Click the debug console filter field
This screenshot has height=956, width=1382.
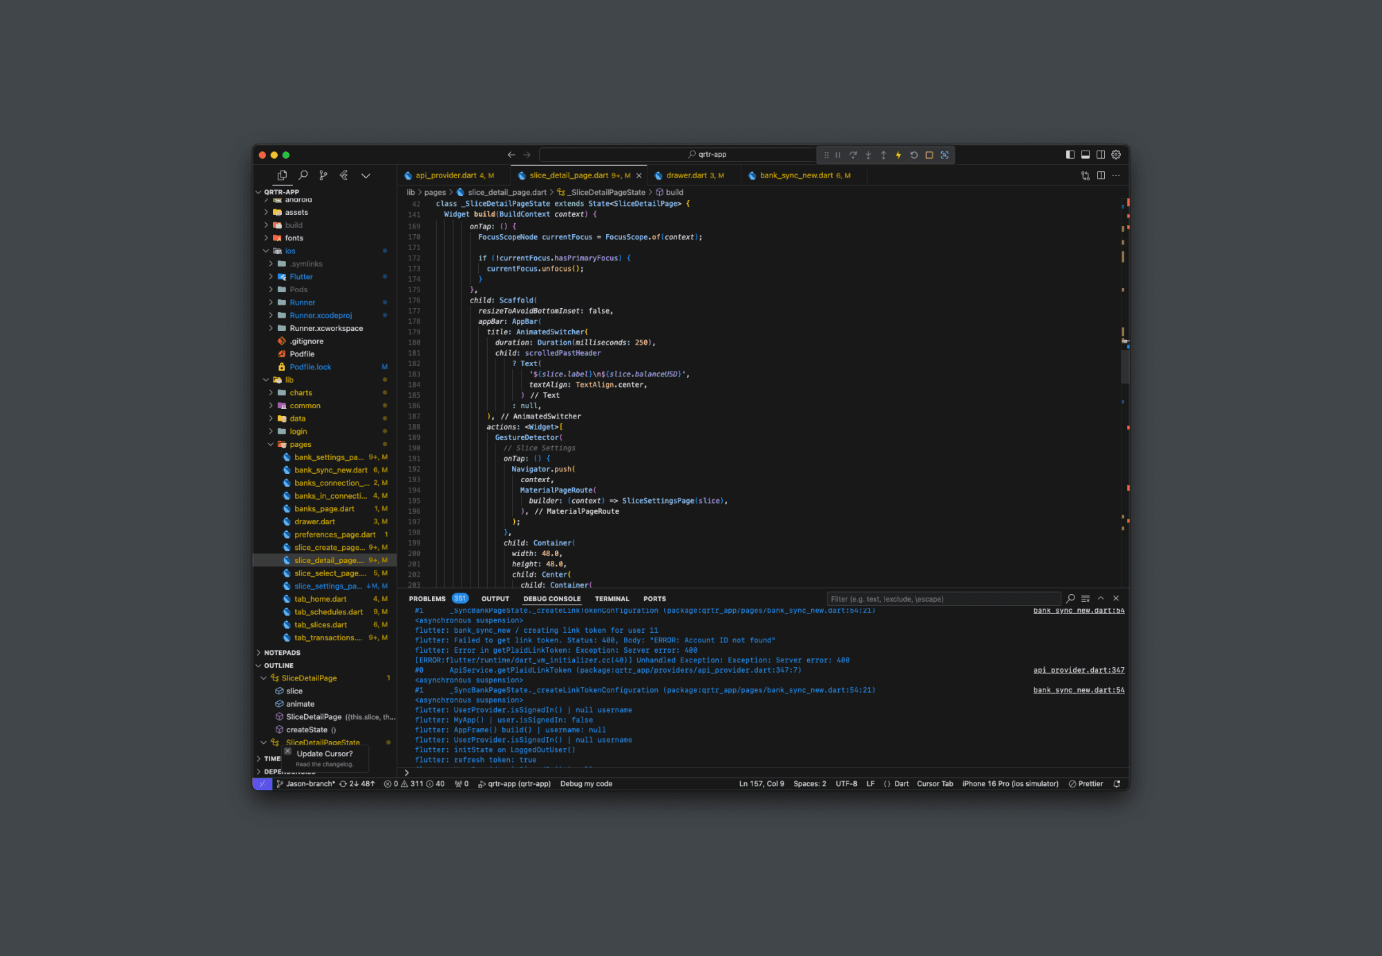943,599
